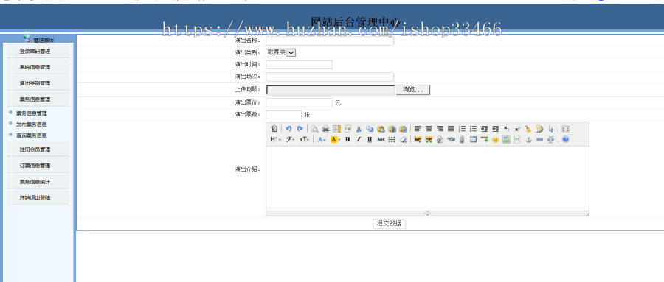Redo the last edit in the editor
This screenshot has height=282, width=664.
300,129
